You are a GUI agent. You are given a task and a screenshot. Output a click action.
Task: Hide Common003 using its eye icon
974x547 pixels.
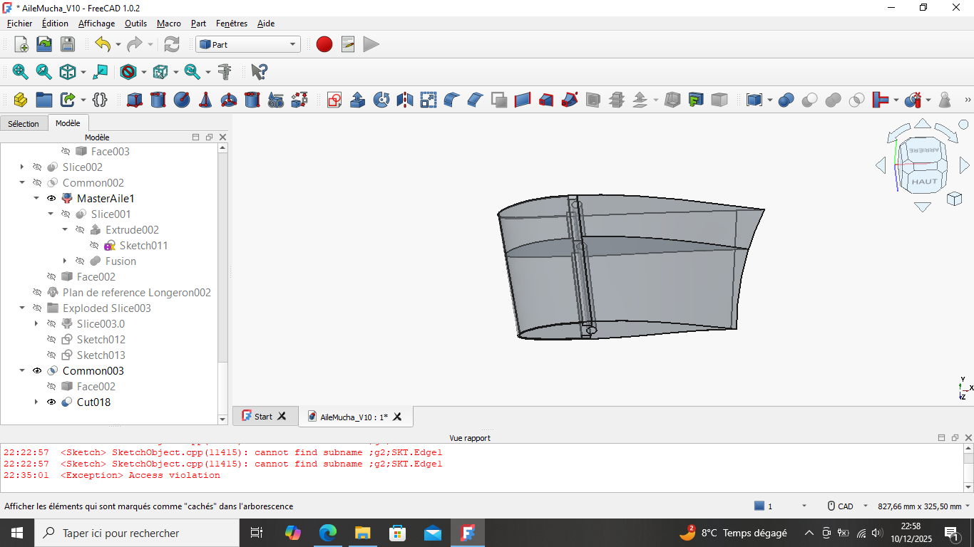[37, 371]
